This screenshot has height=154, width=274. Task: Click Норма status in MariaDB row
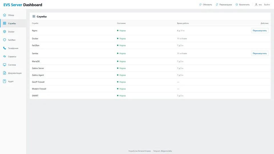(121, 61)
